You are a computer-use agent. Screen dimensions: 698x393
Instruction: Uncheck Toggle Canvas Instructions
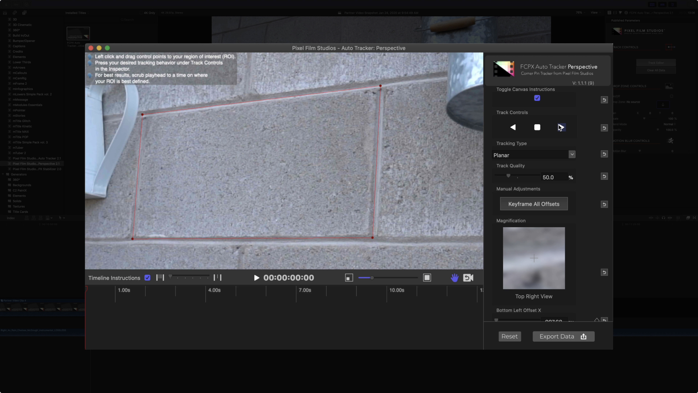[x=537, y=98]
